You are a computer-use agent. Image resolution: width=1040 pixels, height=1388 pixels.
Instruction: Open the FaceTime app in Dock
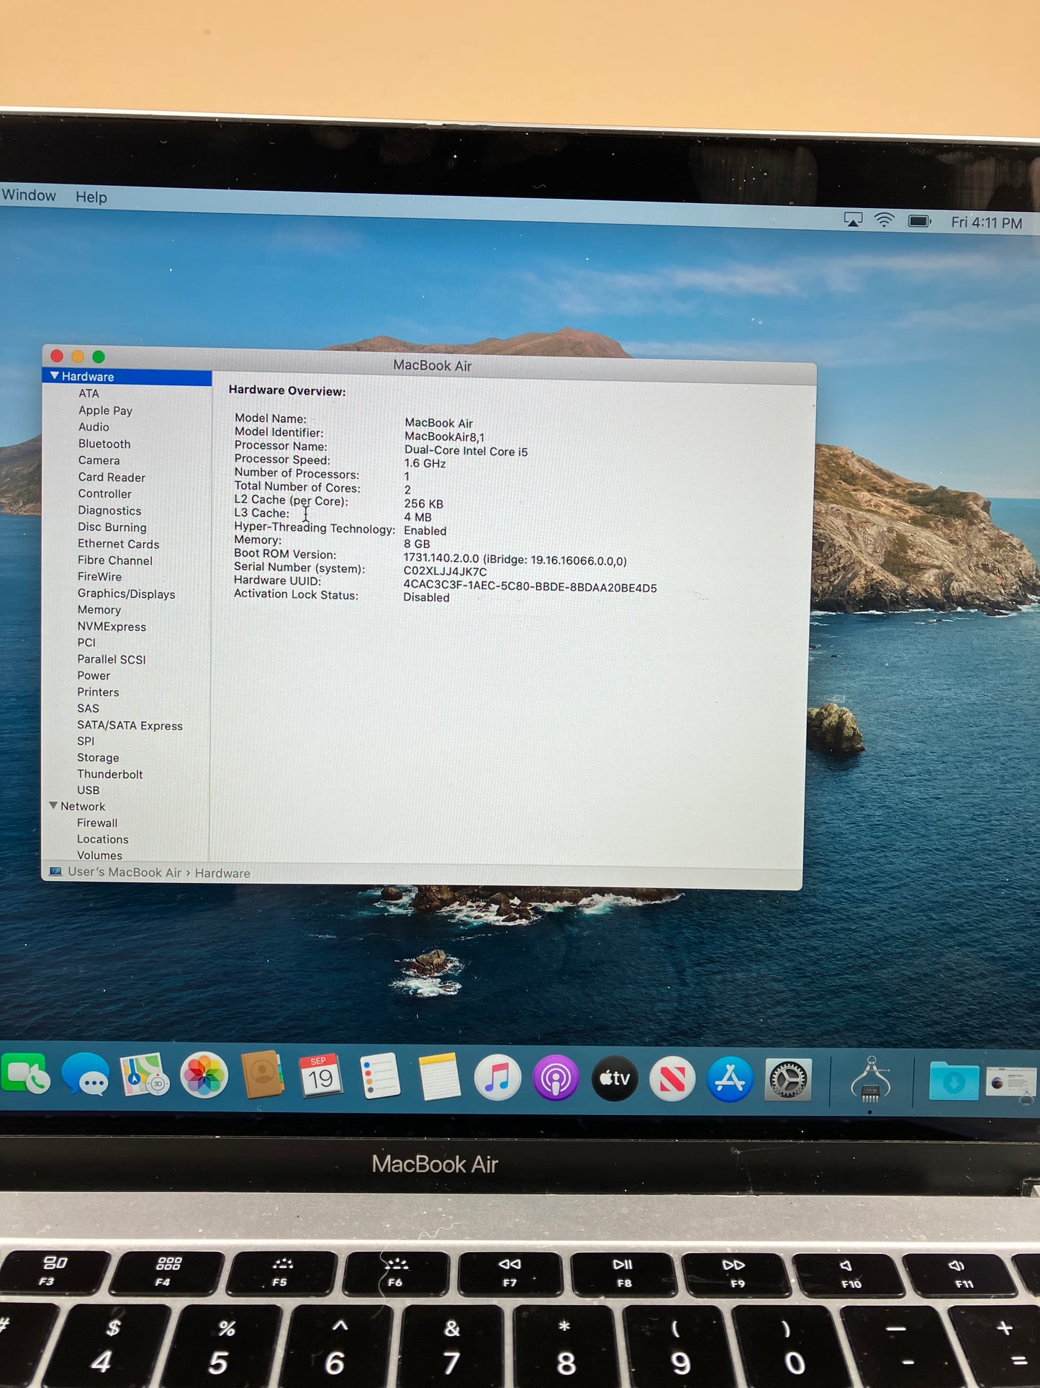[26, 1074]
